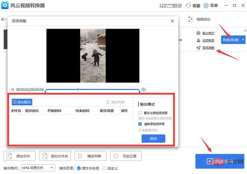
Task: Click 清空列表 in the audio dialog
Action: (116, 102)
